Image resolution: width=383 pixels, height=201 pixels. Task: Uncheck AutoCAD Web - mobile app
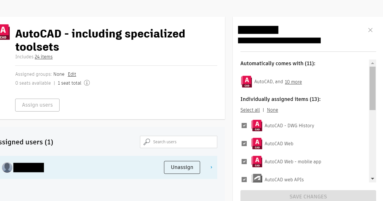[244, 162]
